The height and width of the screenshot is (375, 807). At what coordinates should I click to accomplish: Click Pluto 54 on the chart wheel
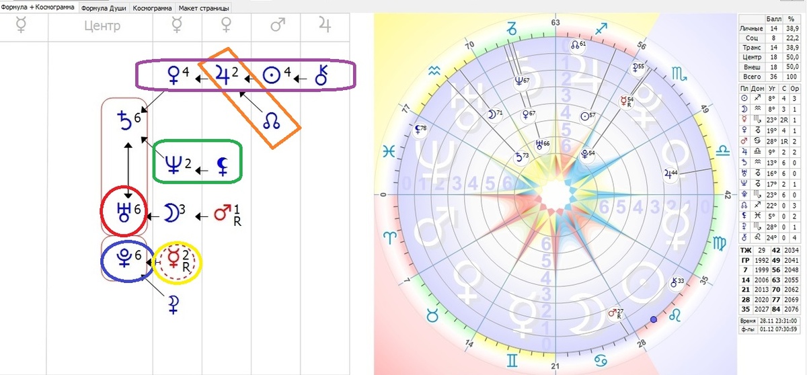pos(586,153)
